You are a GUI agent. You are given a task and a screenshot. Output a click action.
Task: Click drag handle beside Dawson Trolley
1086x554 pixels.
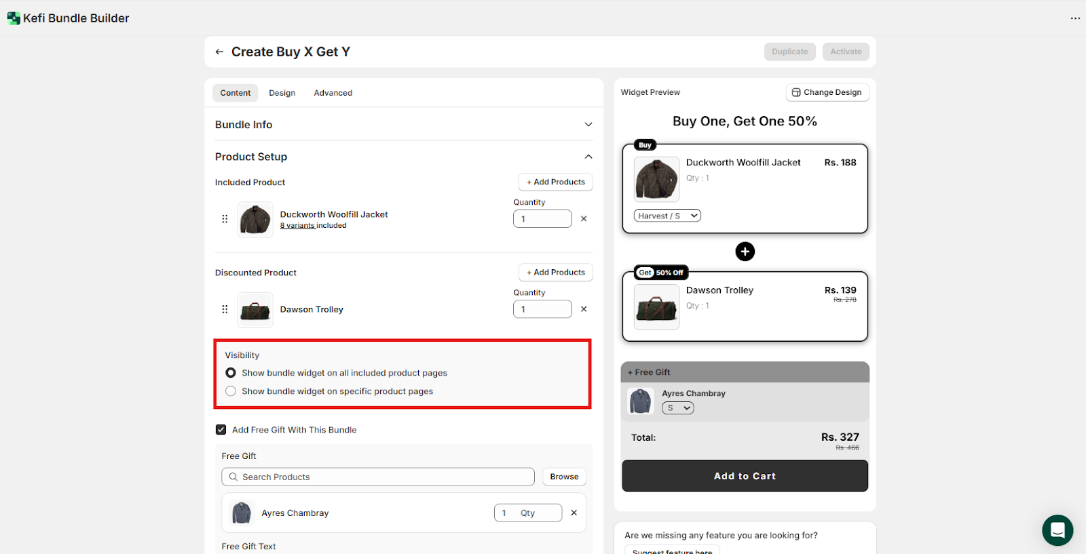click(x=225, y=309)
